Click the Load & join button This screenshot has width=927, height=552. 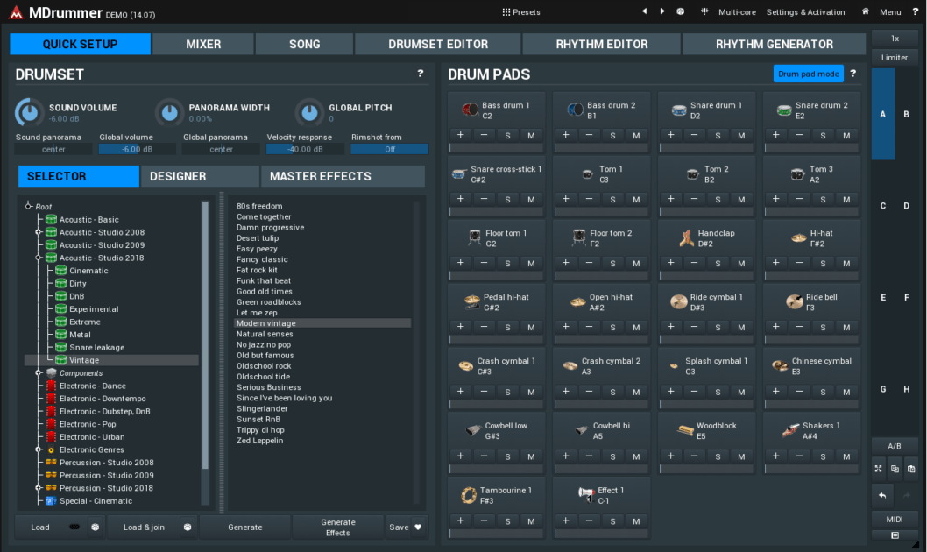pyautogui.click(x=144, y=527)
